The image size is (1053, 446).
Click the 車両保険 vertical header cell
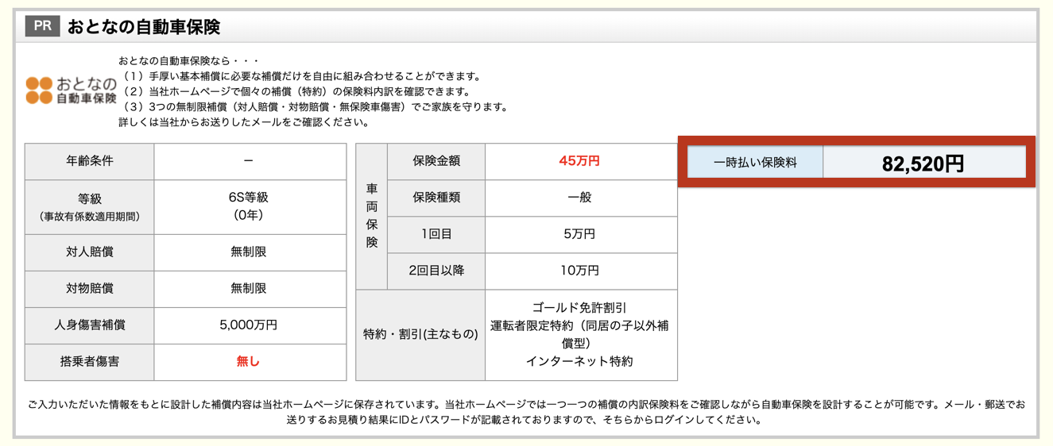pyautogui.click(x=372, y=216)
